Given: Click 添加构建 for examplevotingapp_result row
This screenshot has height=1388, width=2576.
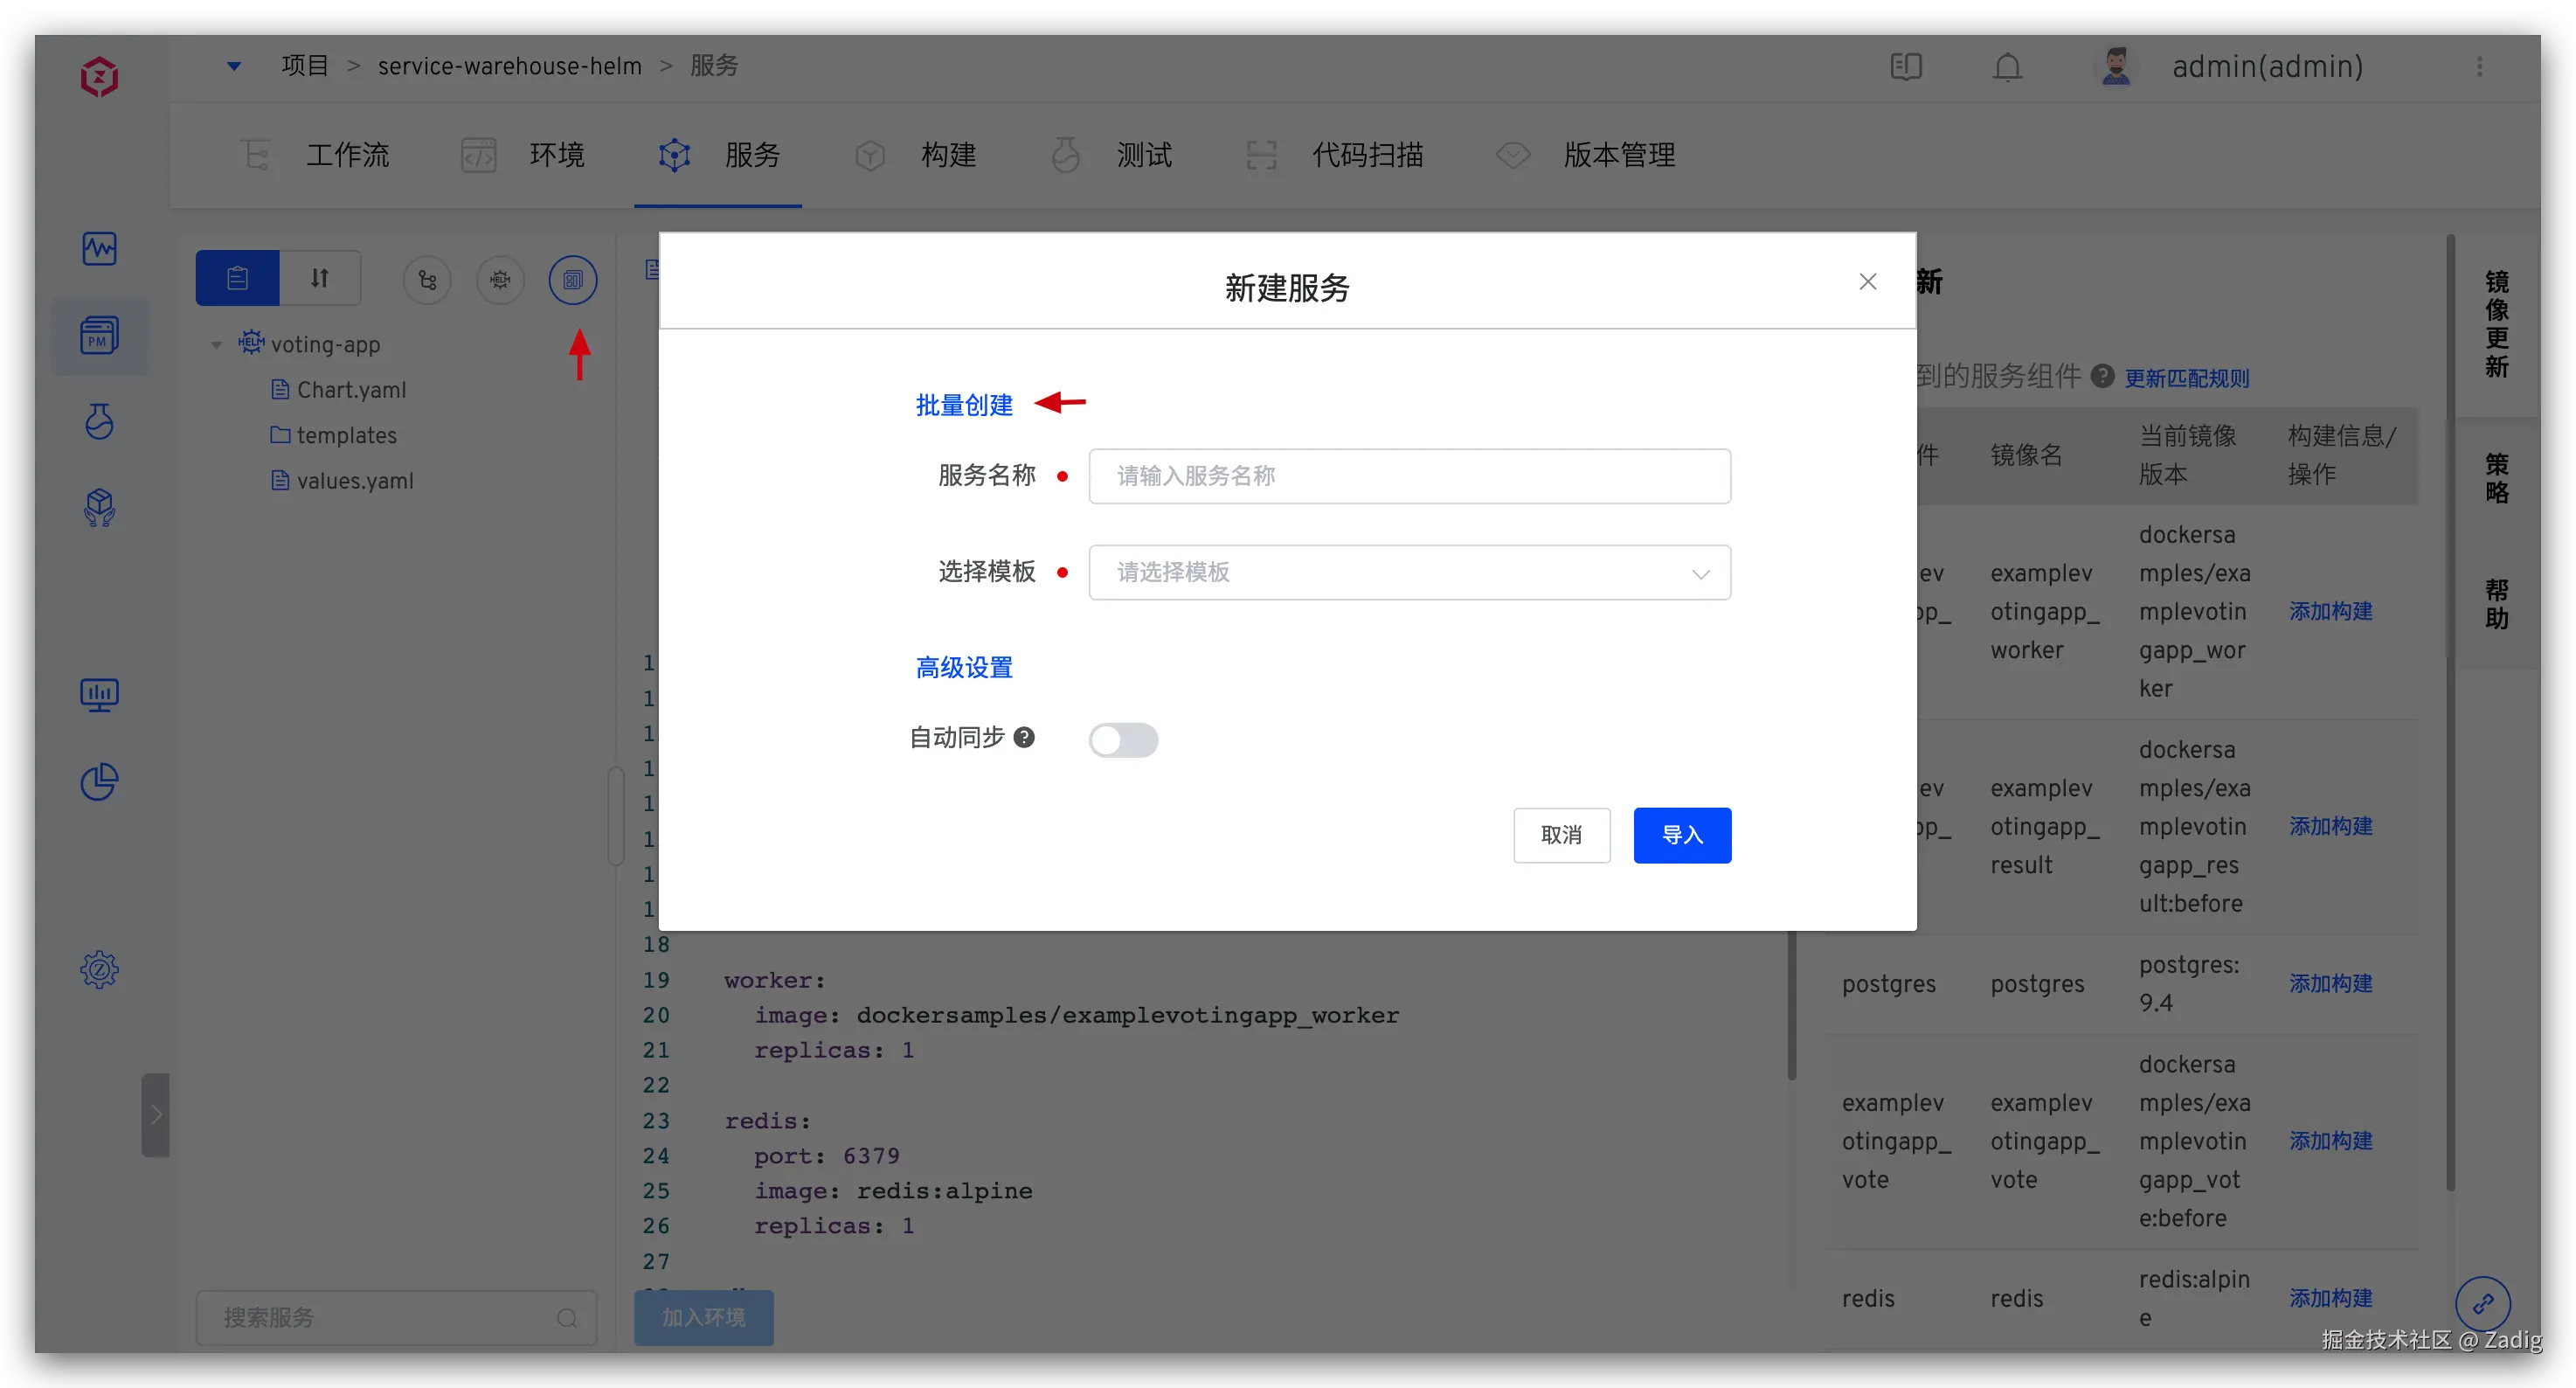Looking at the screenshot, I should click(2330, 825).
